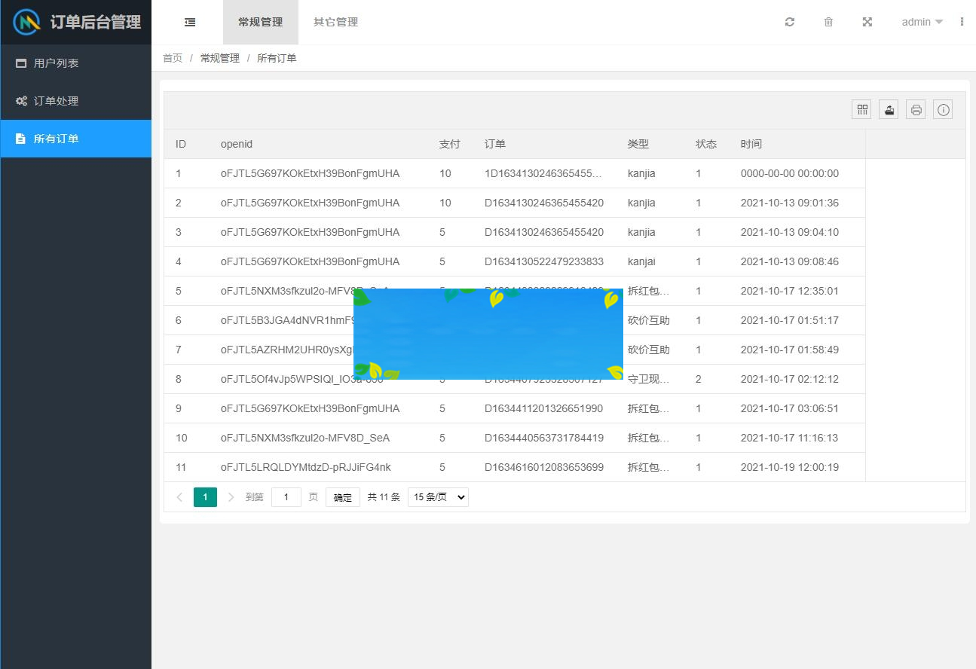Toggle fullscreen using the expand icon
Viewport: 976px width, 669px height.
coord(867,22)
